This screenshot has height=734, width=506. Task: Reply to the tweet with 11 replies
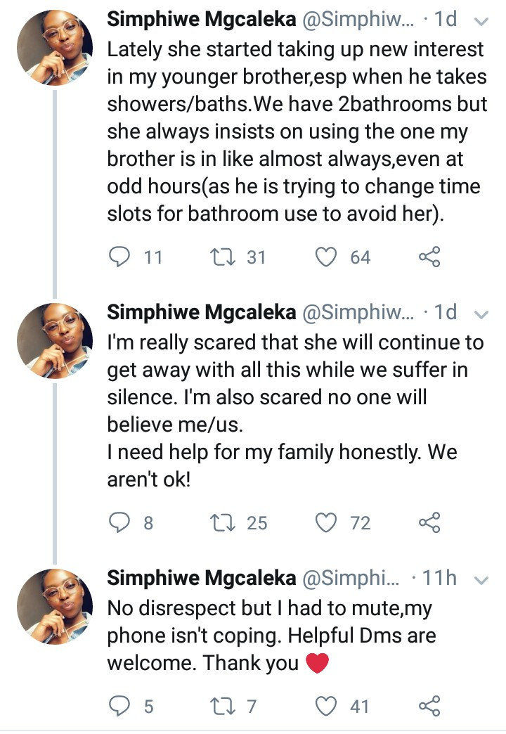tap(122, 257)
